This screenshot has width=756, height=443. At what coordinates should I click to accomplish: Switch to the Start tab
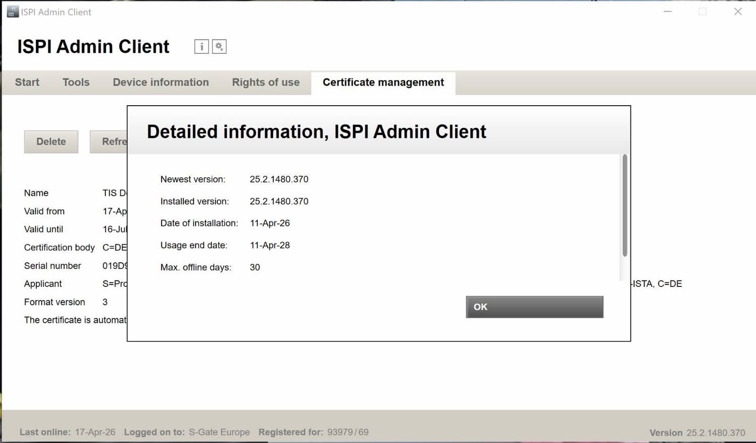pyautogui.click(x=27, y=83)
